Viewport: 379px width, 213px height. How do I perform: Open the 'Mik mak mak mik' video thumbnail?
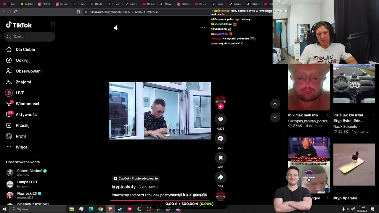click(309, 87)
